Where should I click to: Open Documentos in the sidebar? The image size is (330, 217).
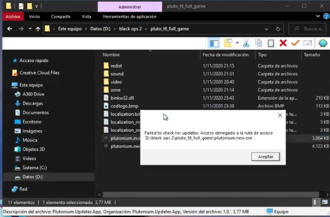36,113
